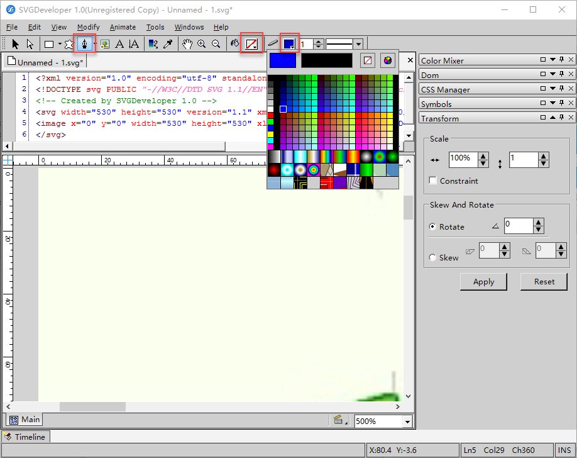Close the Unnamed - 1.svg document
The image size is (577, 458).
[x=410, y=60]
